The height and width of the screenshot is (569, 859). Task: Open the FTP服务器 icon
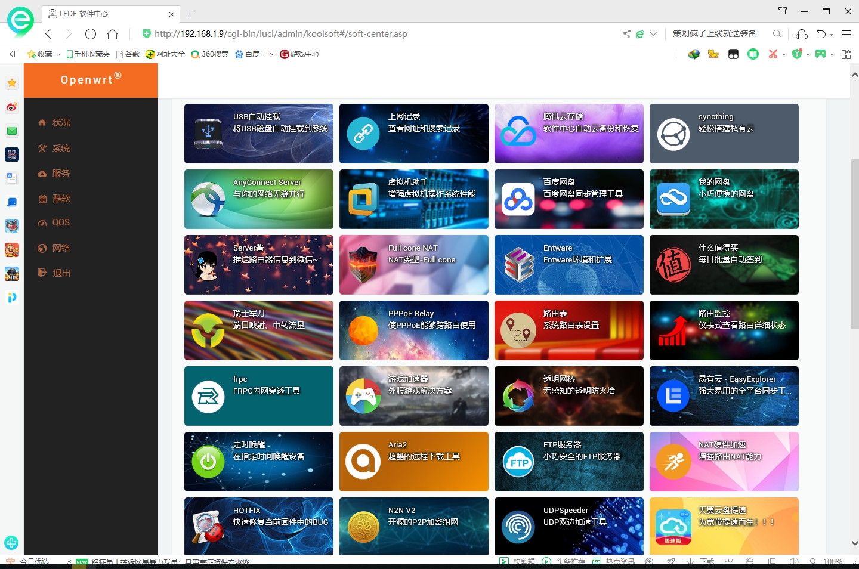518,462
